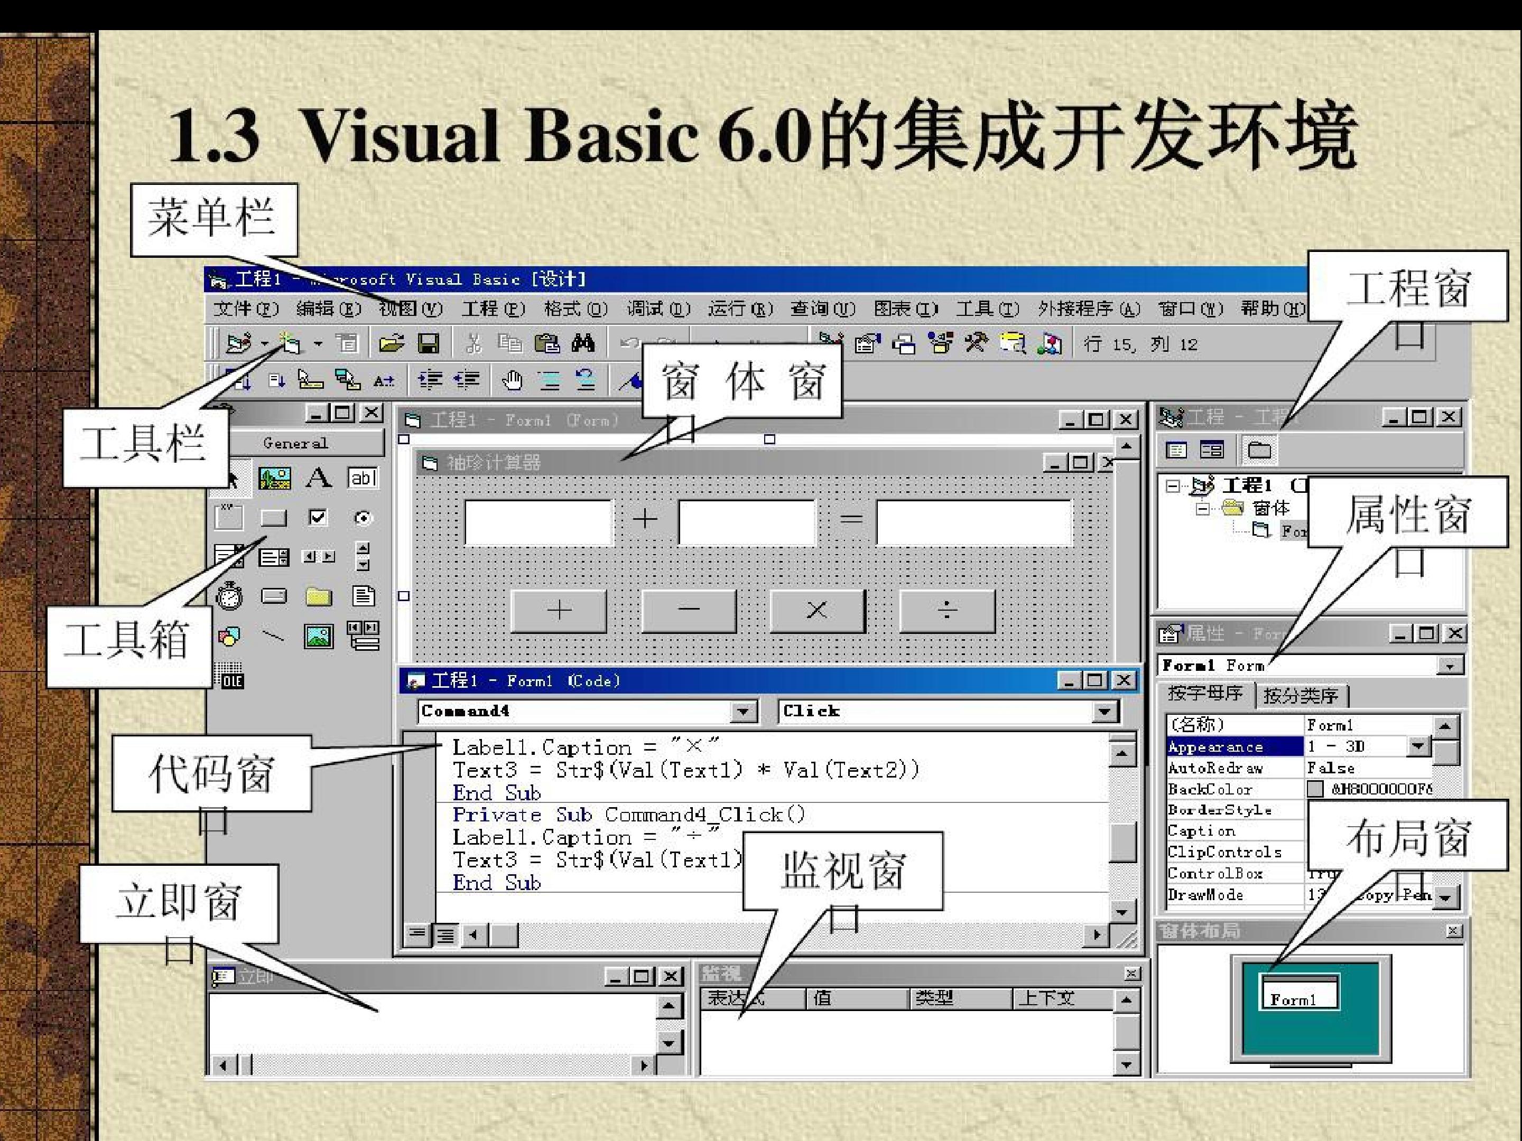Viewport: 1522px width, 1141px height.
Task: Select the CheckBox tool in toolbox
Action: click(x=318, y=517)
